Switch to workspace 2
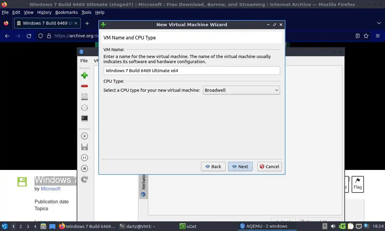 (x=20, y=226)
